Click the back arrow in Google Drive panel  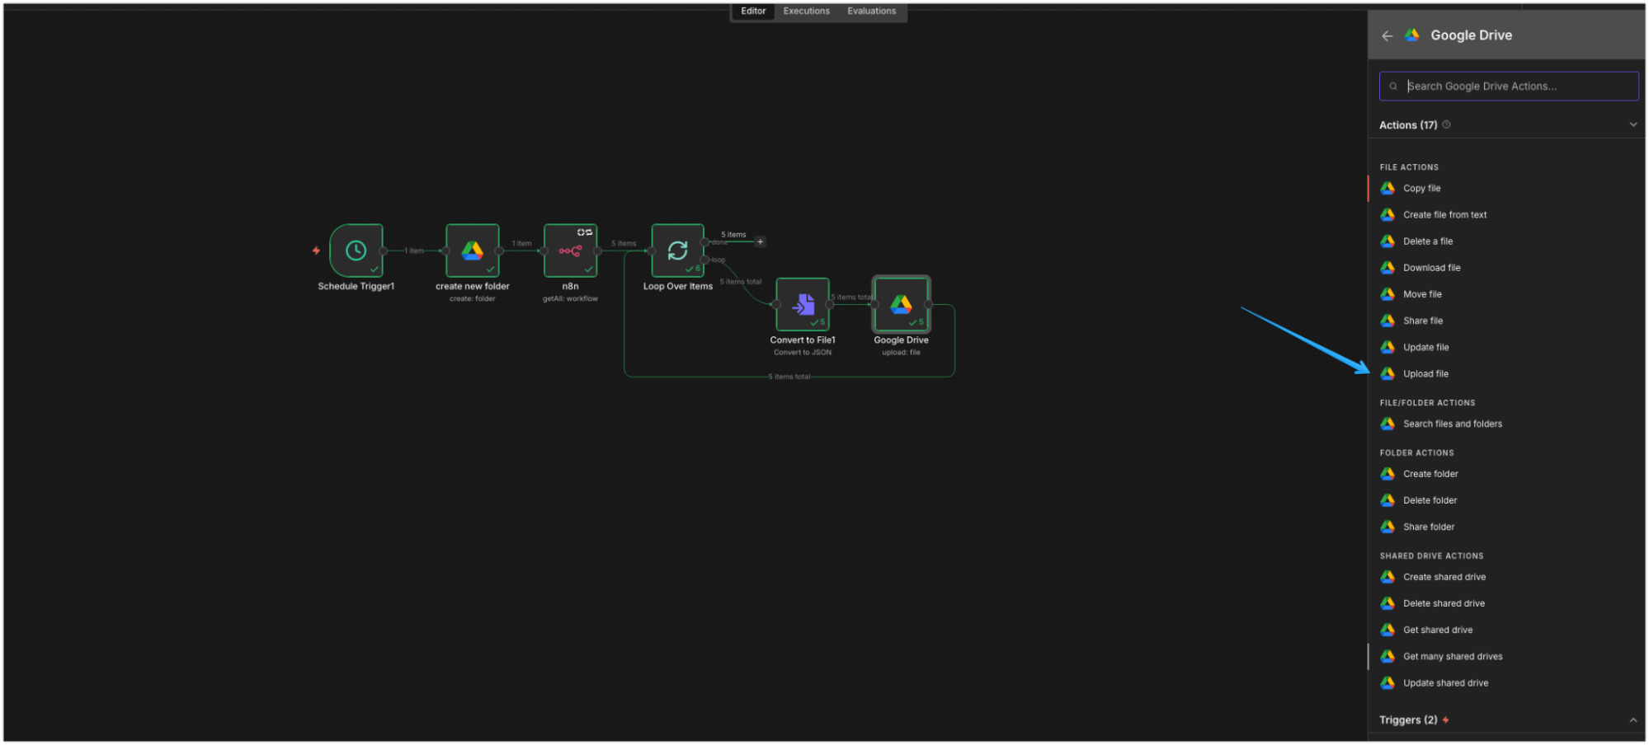(x=1387, y=35)
